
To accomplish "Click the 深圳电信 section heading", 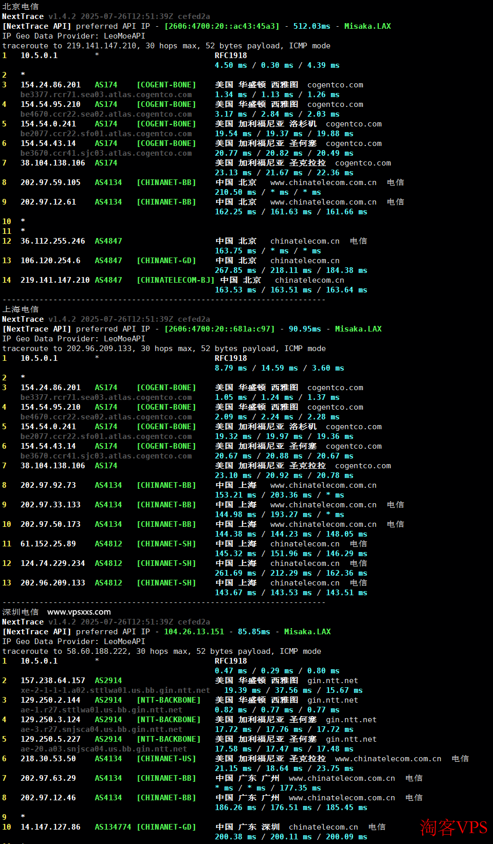I will 21,612.
